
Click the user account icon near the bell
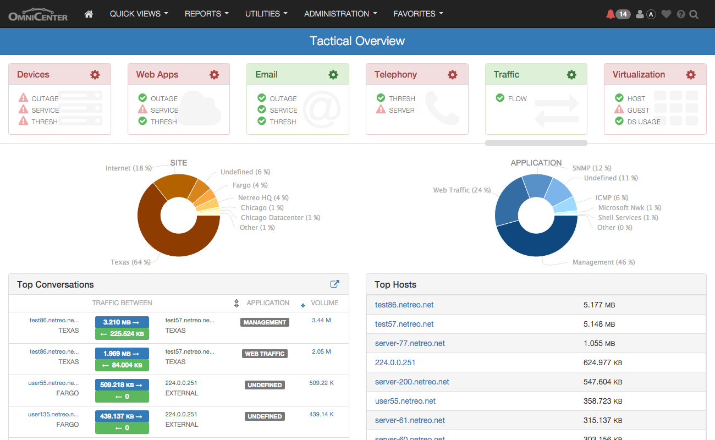click(639, 14)
